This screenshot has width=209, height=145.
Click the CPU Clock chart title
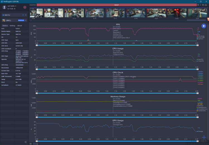pos(118,72)
